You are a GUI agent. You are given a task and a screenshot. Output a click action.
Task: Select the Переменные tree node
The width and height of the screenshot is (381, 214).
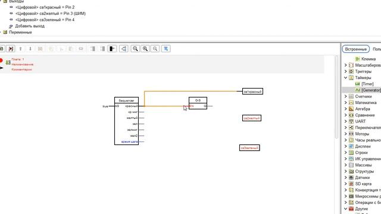(20, 32)
